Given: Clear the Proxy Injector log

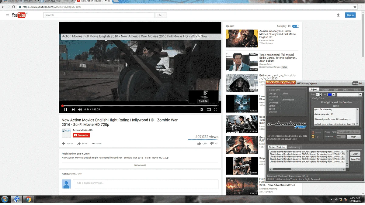Looking at the screenshot, I should coord(355,154).
